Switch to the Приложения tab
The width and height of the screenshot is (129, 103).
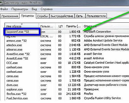coord(10,16)
